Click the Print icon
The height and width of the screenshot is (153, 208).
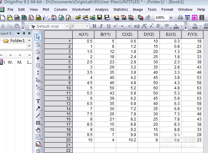click(180, 18)
